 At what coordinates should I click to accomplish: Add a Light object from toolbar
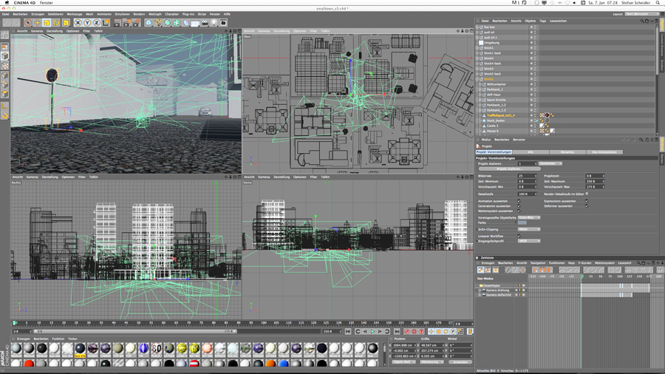(x=214, y=23)
